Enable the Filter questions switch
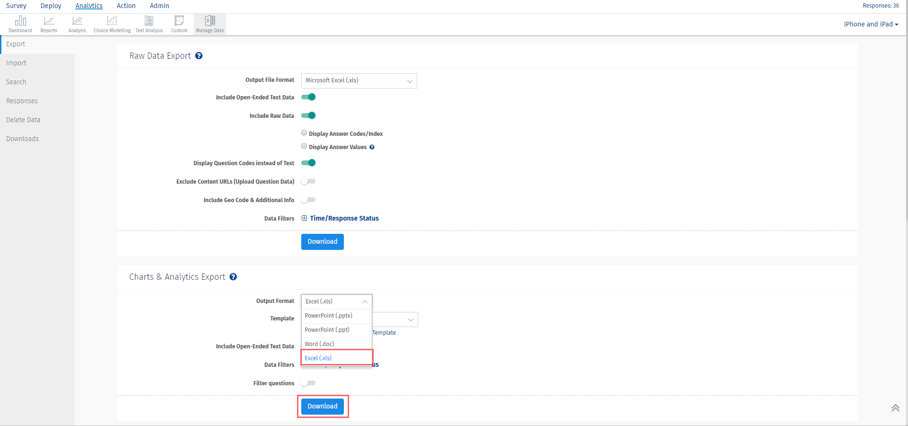Viewport: 908px width, 426px height. click(308, 383)
